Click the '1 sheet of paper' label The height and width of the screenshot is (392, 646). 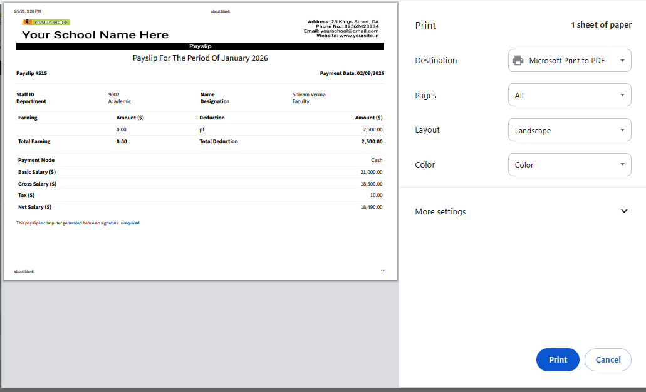[602, 24]
